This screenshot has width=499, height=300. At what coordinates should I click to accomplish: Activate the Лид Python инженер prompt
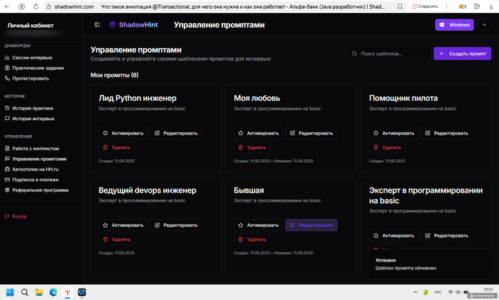click(x=124, y=133)
